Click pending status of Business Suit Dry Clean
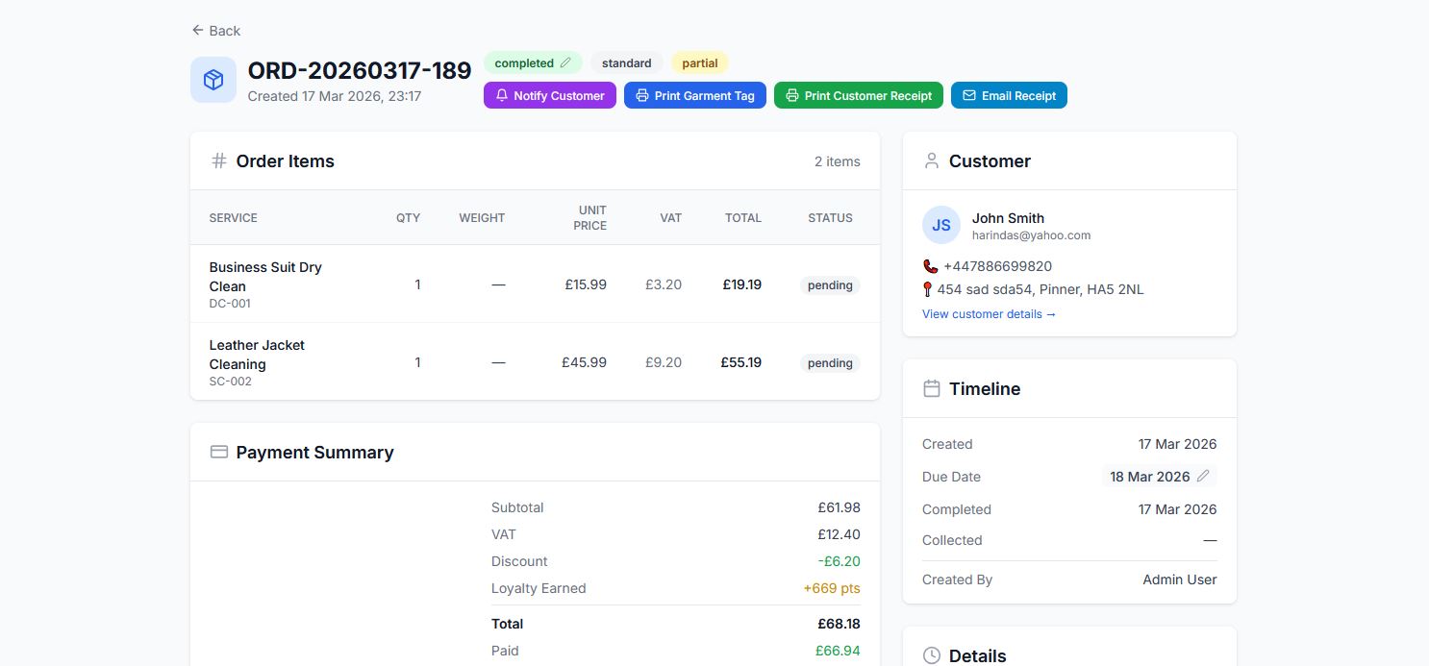 pyautogui.click(x=830, y=285)
